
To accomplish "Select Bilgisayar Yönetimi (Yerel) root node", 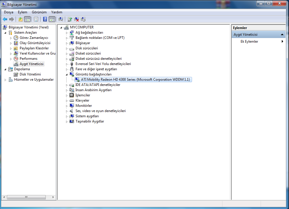I will pos(29,27).
